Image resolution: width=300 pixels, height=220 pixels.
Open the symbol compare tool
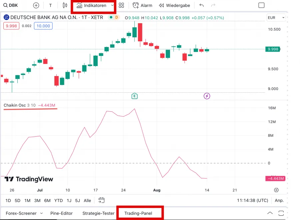tap(36, 5)
